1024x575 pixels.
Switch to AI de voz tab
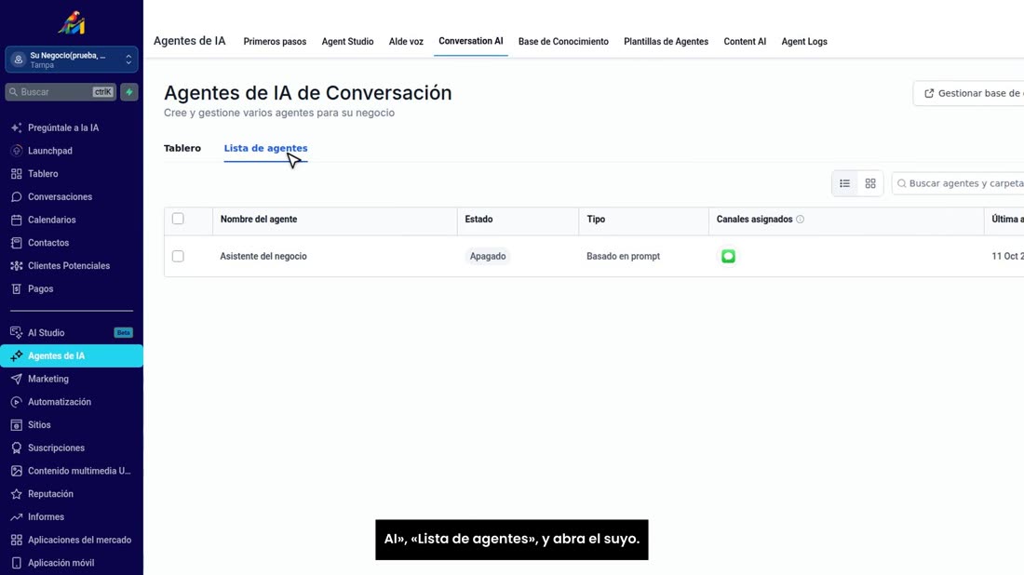pos(406,41)
